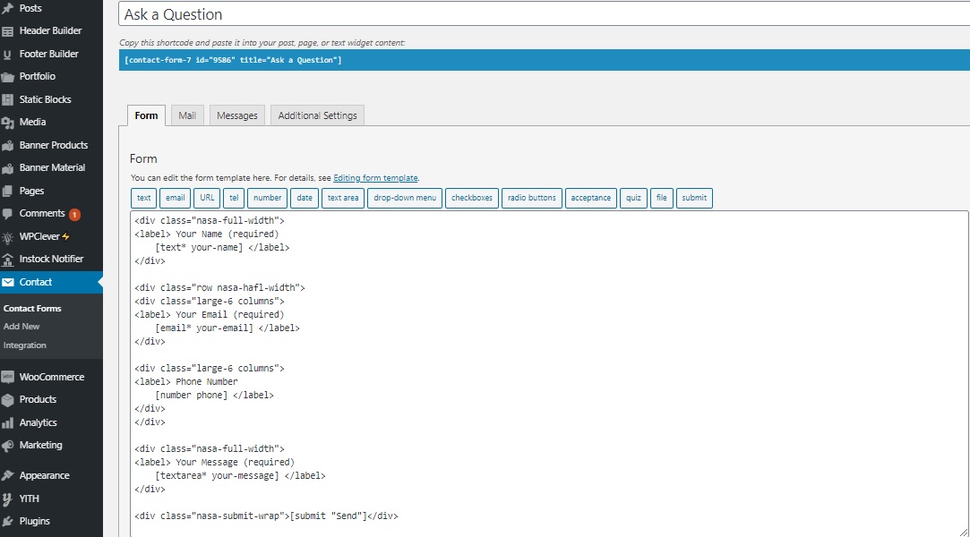970x537 pixels.
Task: Insert a checkboxes tag
Action: pos(472,198)
